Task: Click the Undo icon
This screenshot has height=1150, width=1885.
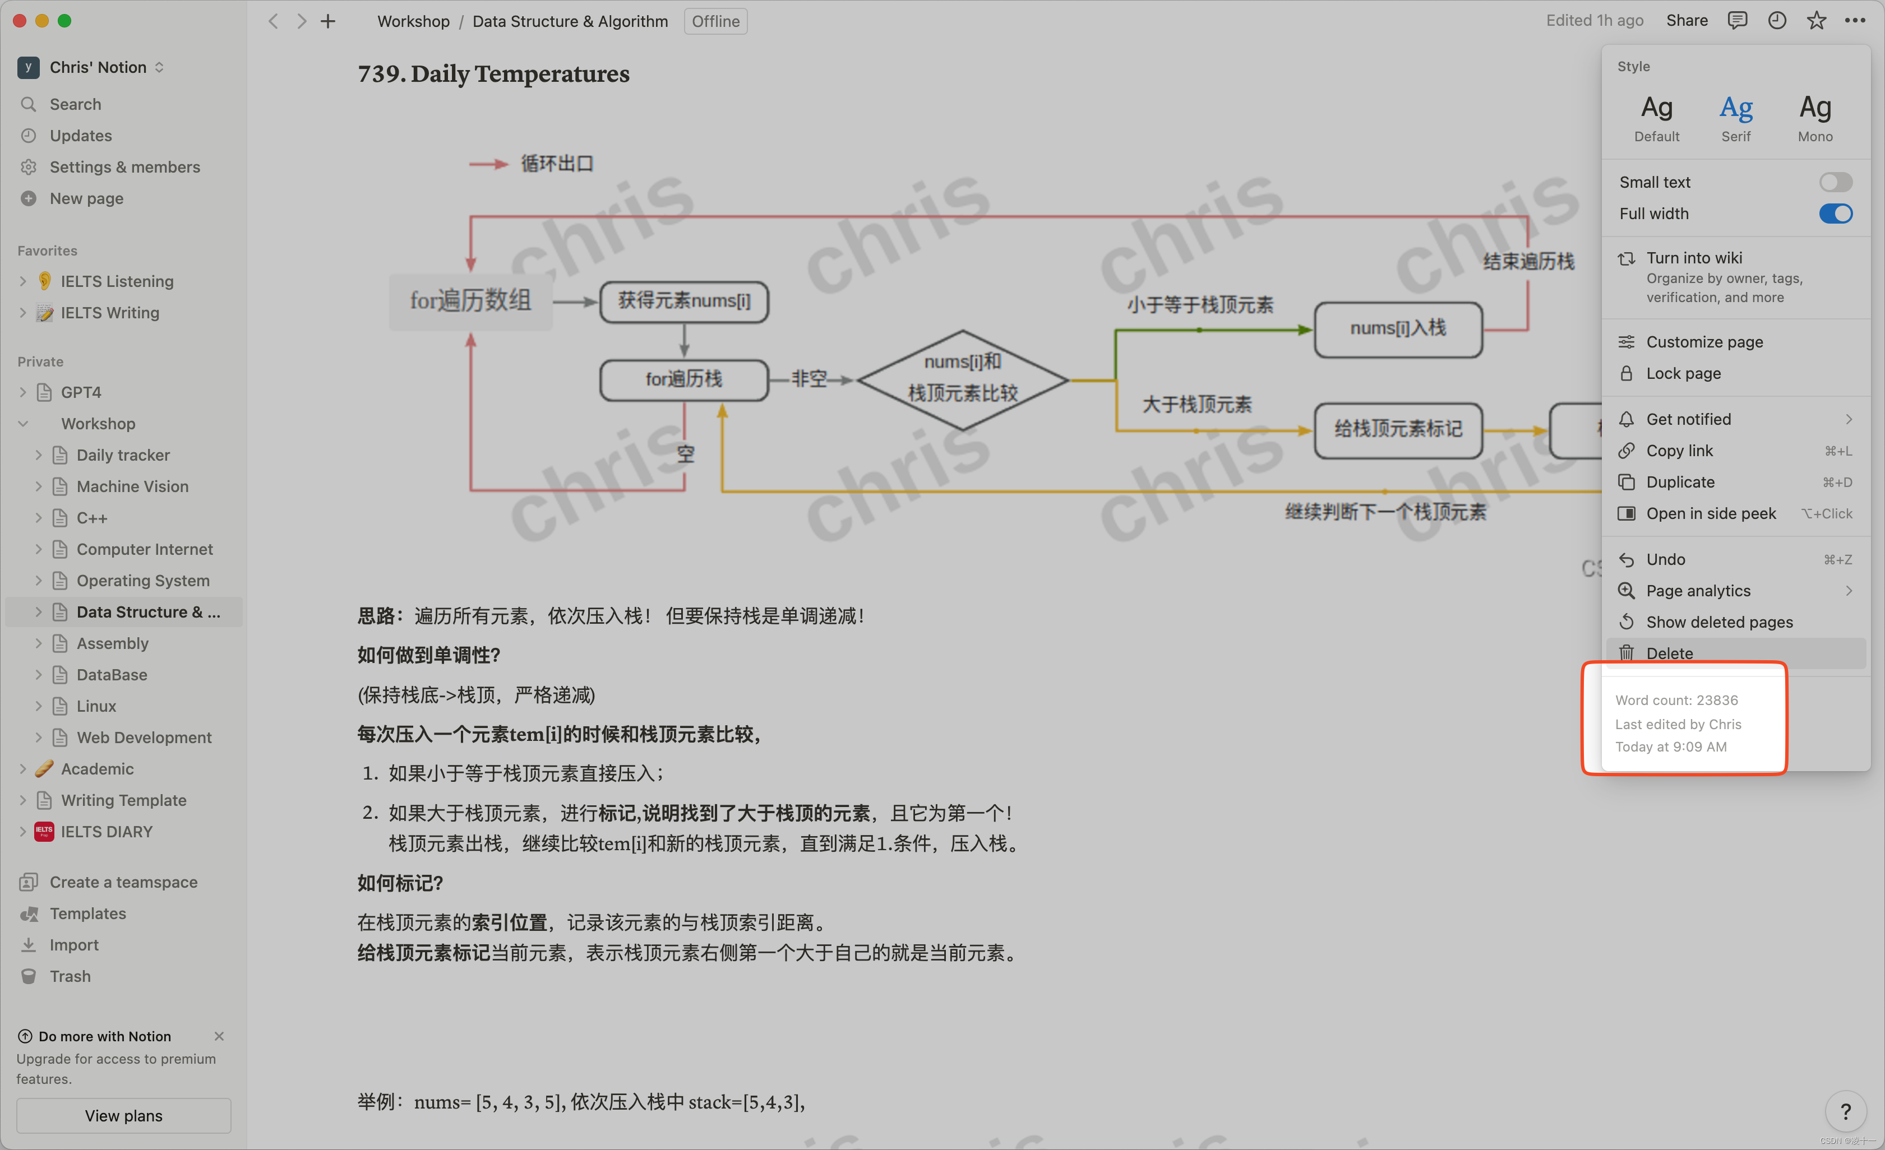Action: (1627, 559)
